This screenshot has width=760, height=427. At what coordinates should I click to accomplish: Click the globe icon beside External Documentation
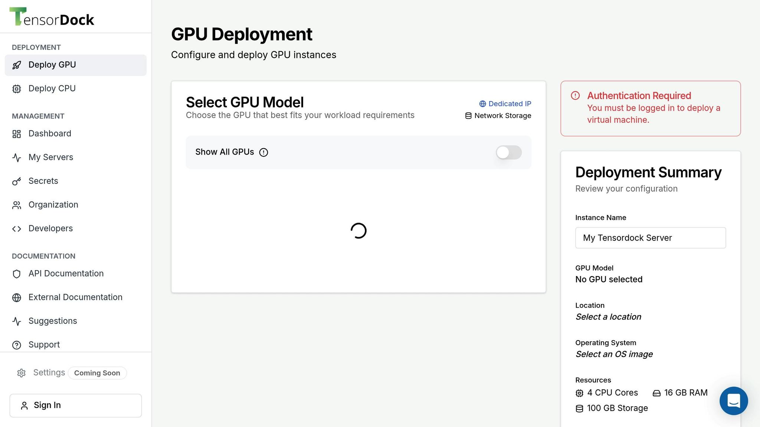(17, 298)
